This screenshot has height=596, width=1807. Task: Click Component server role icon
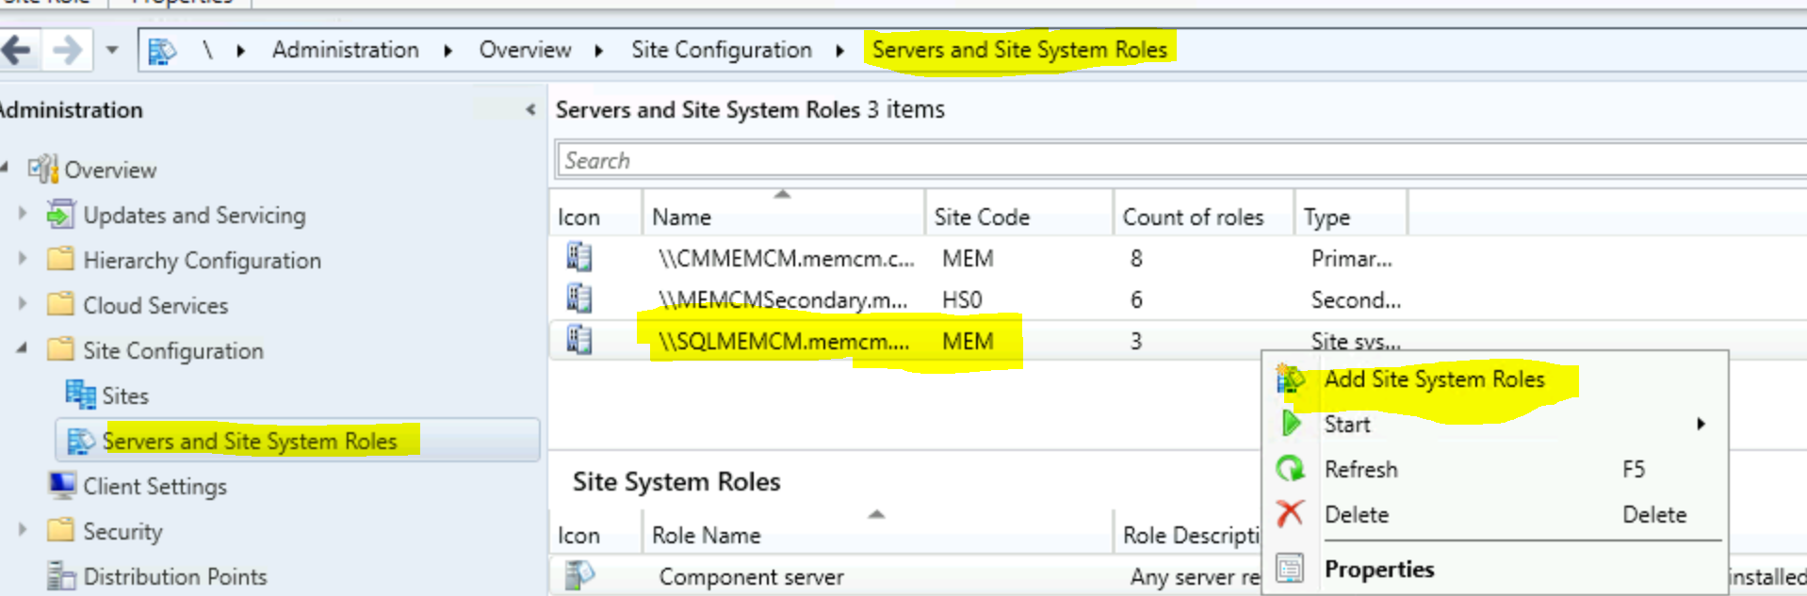pyautogui.click(x=579, y=575)
